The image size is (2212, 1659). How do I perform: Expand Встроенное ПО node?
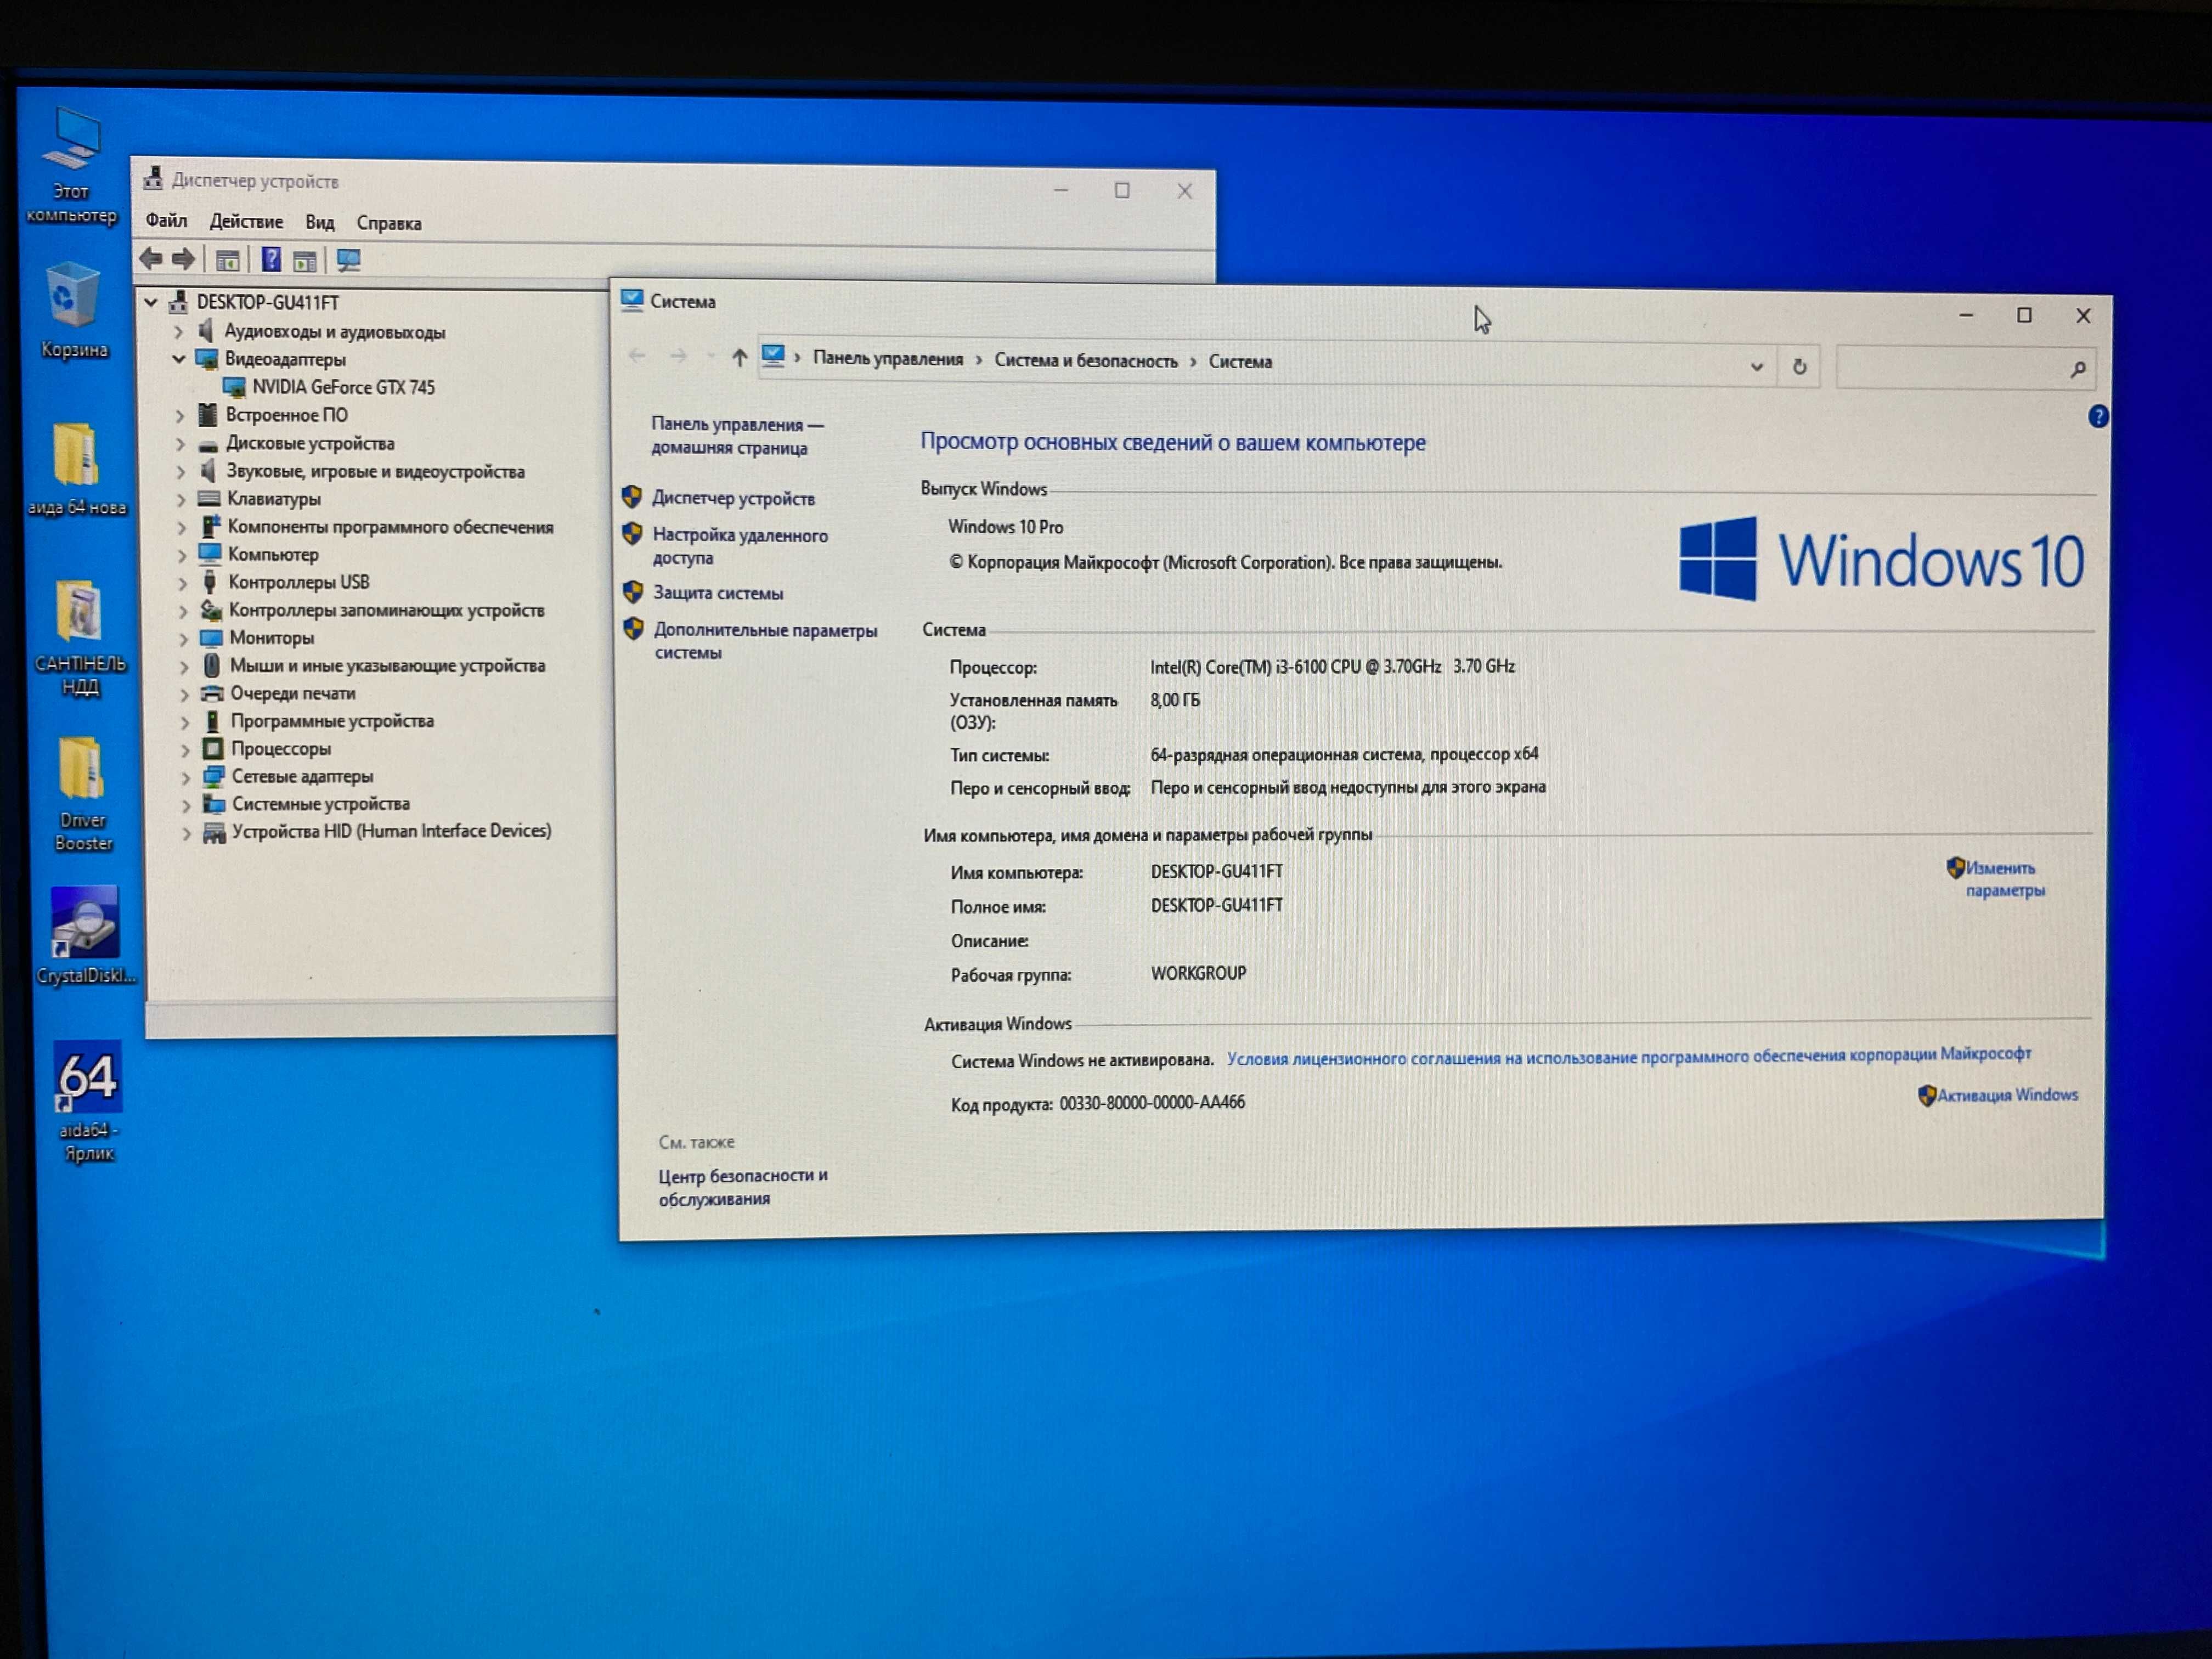pyautogui.click(x=180, y=415)
